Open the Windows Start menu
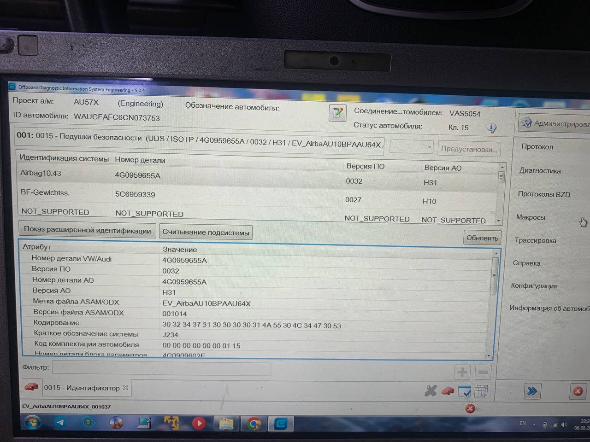 [32, 422]
